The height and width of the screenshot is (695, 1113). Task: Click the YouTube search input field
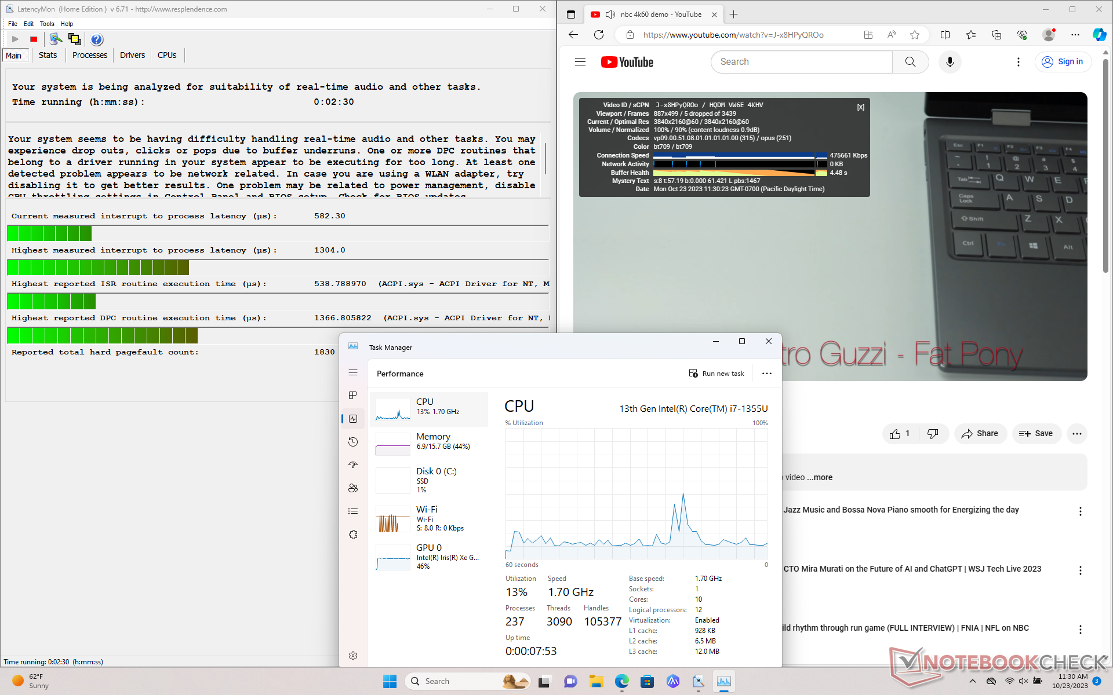point(801,62)
